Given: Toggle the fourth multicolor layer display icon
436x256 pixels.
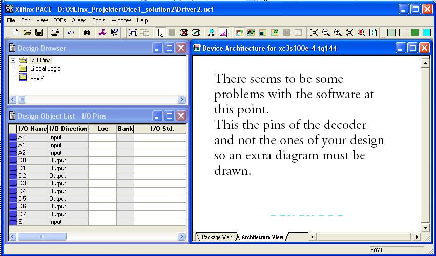Looking at the screenshot, I should pyautogui.click(x=275, y=33).
